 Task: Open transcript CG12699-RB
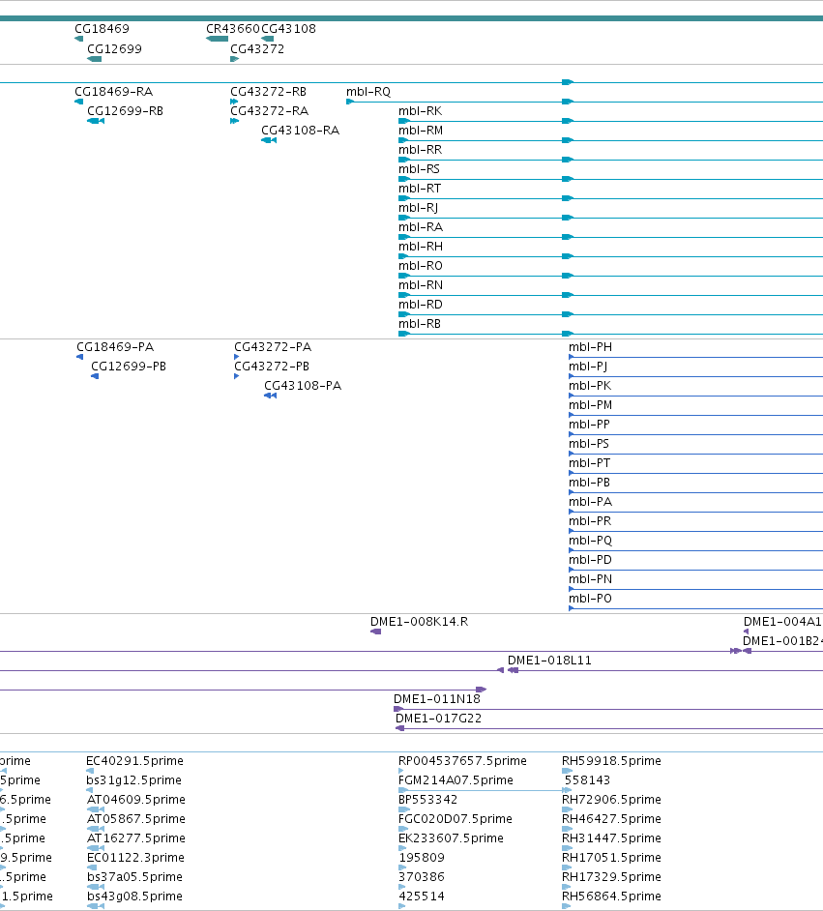coord(126,111)
